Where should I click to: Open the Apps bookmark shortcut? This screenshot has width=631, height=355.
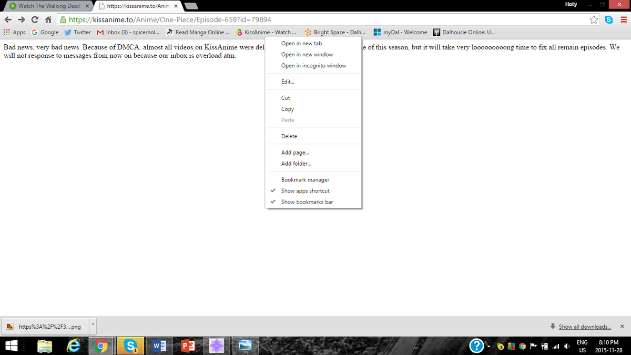pyautogui.click(x=15, y=32)
